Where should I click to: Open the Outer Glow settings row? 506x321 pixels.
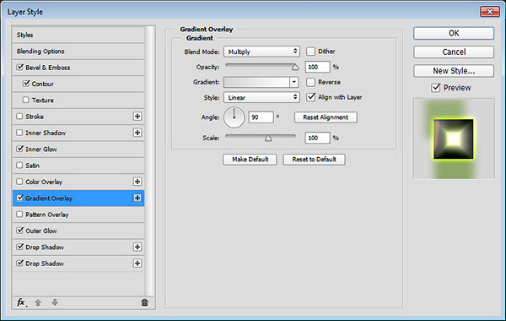(78, 231)
